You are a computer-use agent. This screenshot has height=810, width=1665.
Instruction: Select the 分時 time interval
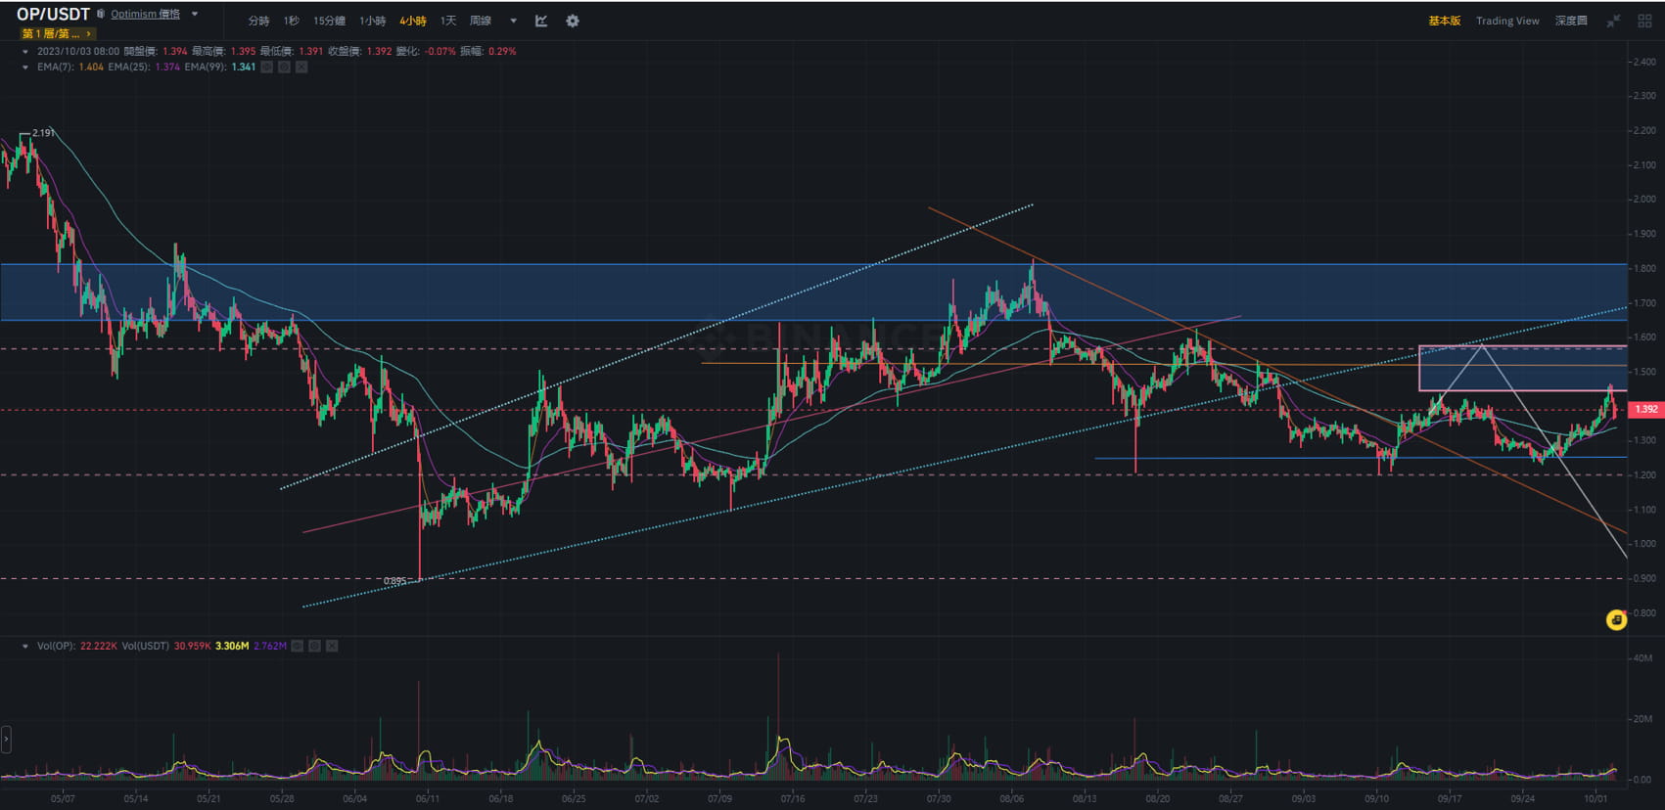pyautogui.click(x=258, y=21)
